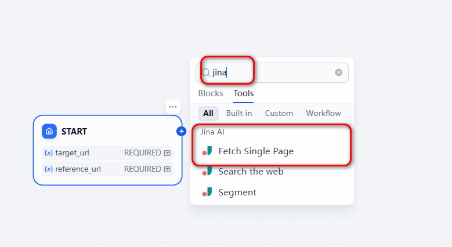Add the Search the web tool
The width and height of the screenshot is (452, 247).
click(x=251, y=172)
